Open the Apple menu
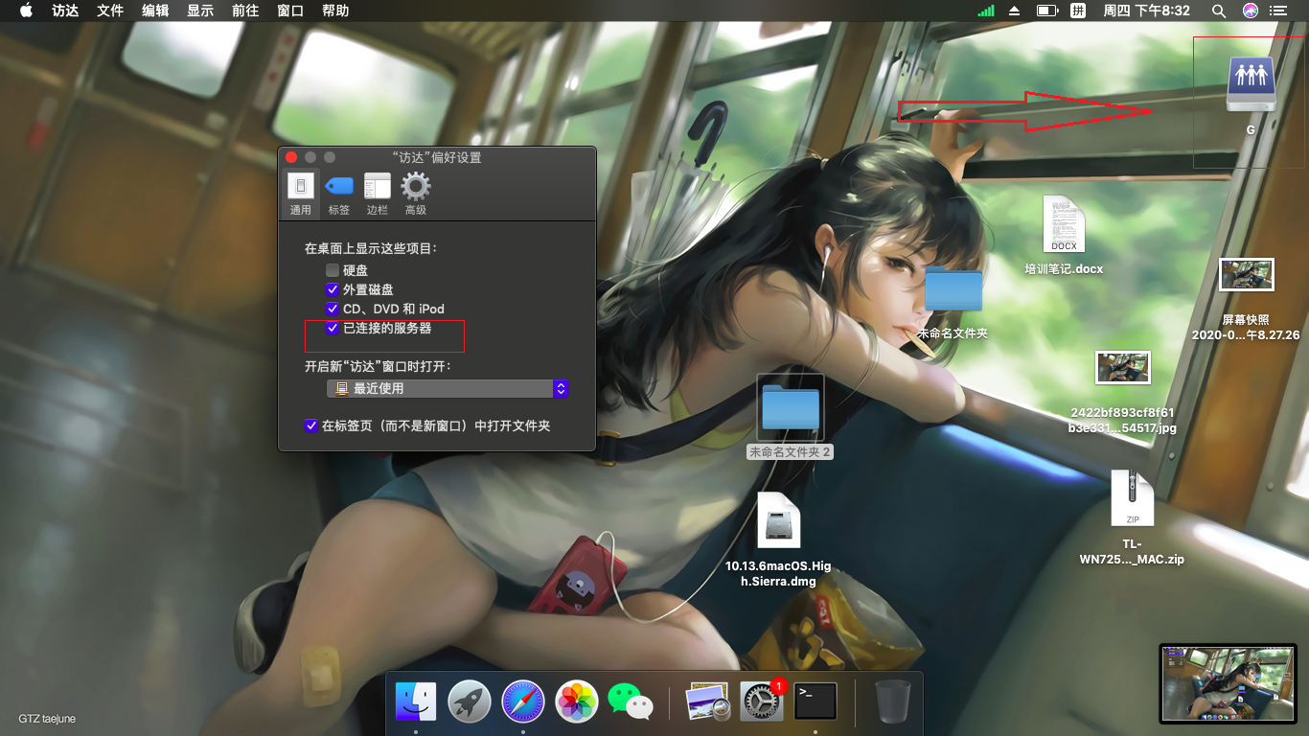 point(26,11)
